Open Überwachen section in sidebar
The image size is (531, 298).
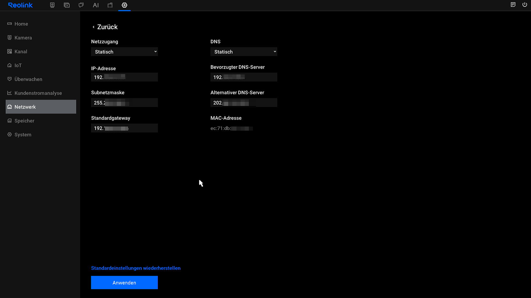pyautogui.click(x=41, y=79)
